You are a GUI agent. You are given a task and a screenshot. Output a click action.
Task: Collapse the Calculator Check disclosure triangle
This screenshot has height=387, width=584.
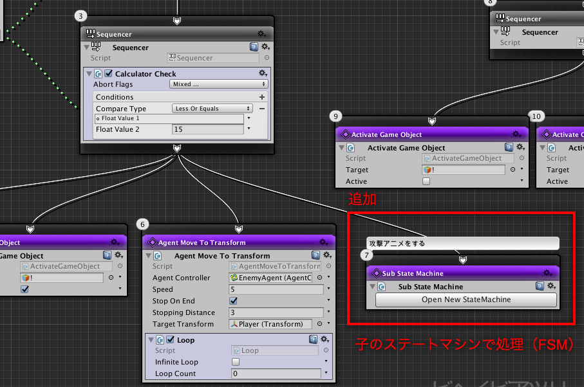88,73
